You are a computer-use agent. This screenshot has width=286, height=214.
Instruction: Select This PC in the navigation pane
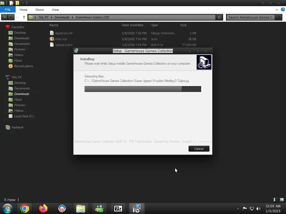16,77
